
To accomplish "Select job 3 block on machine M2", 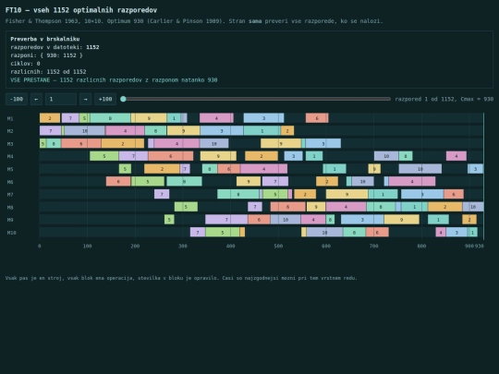I will [222, 131].
